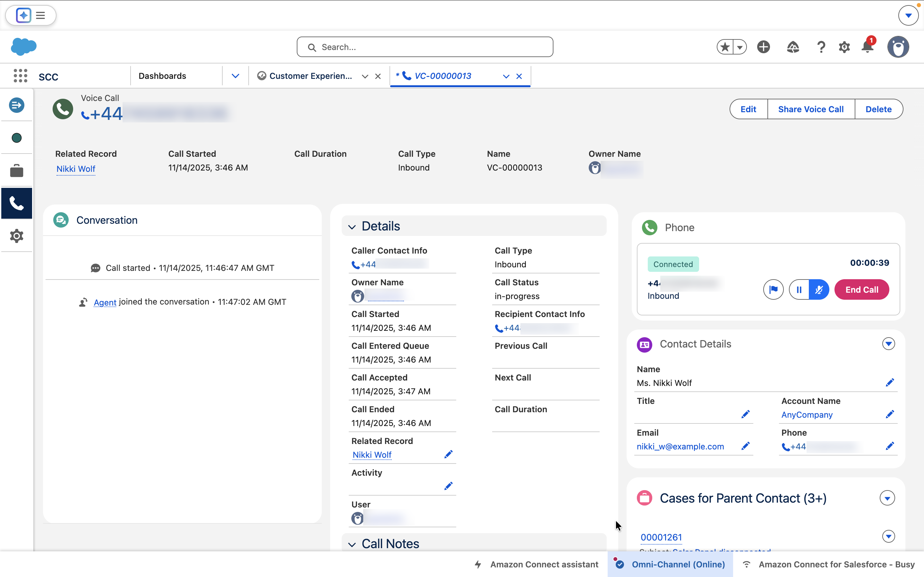
Task: Click the End Call button
Action: (x=861, y=290)
